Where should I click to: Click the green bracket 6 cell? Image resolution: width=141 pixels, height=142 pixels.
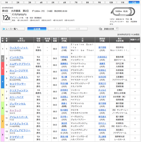2,108
